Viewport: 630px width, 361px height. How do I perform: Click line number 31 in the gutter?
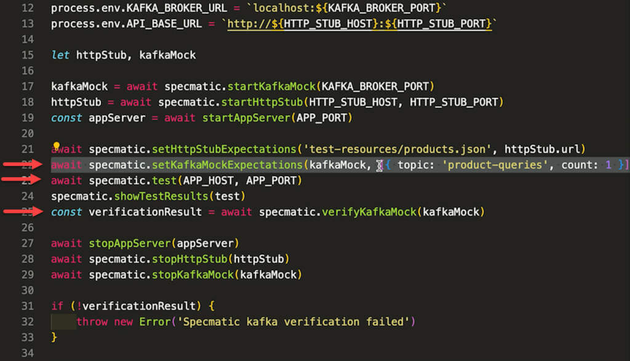coord(27,306)
